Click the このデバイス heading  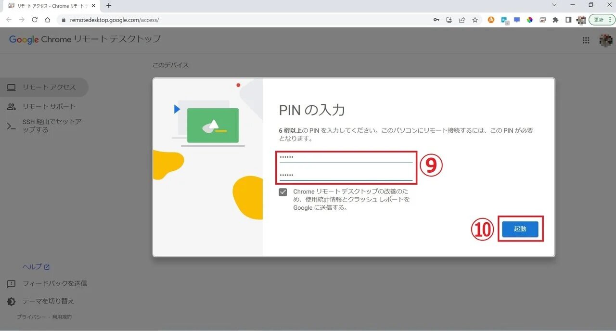pyautogui.click(x=170, y=65)
